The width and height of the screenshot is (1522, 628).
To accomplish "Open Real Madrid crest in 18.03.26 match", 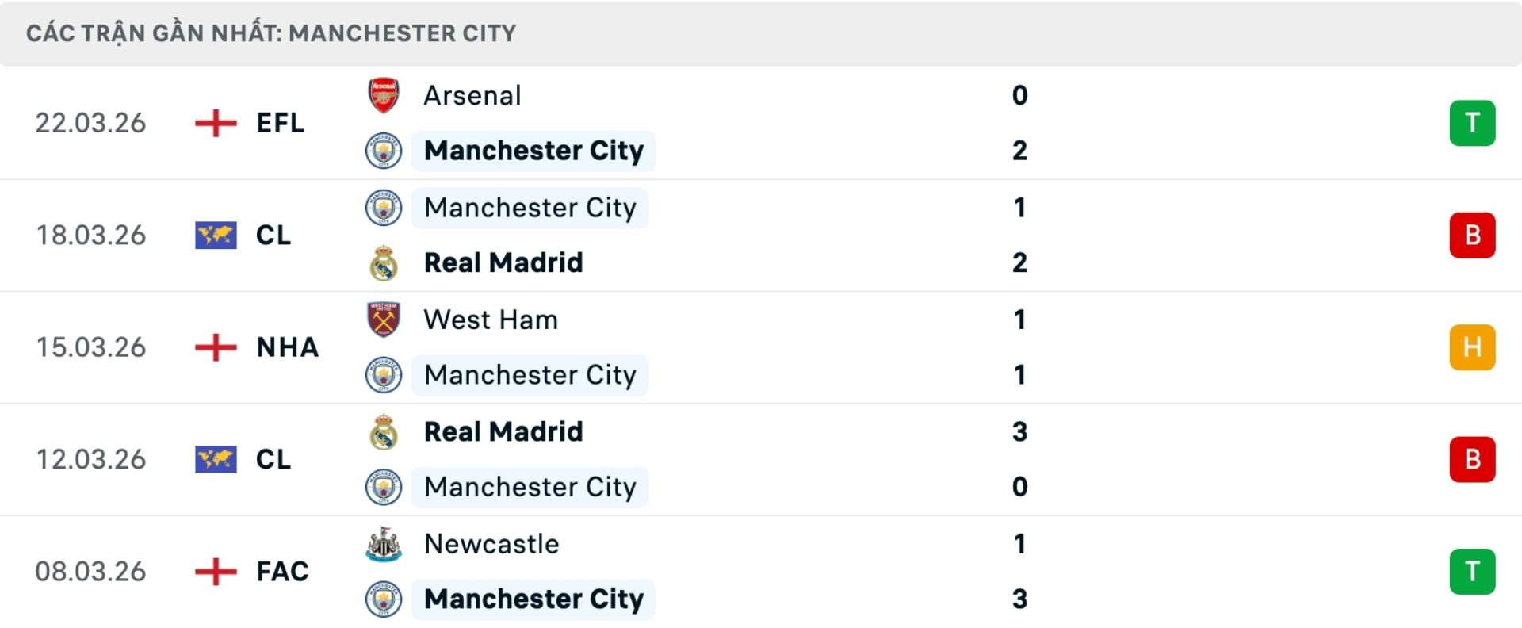I will [x=384, y=263].
